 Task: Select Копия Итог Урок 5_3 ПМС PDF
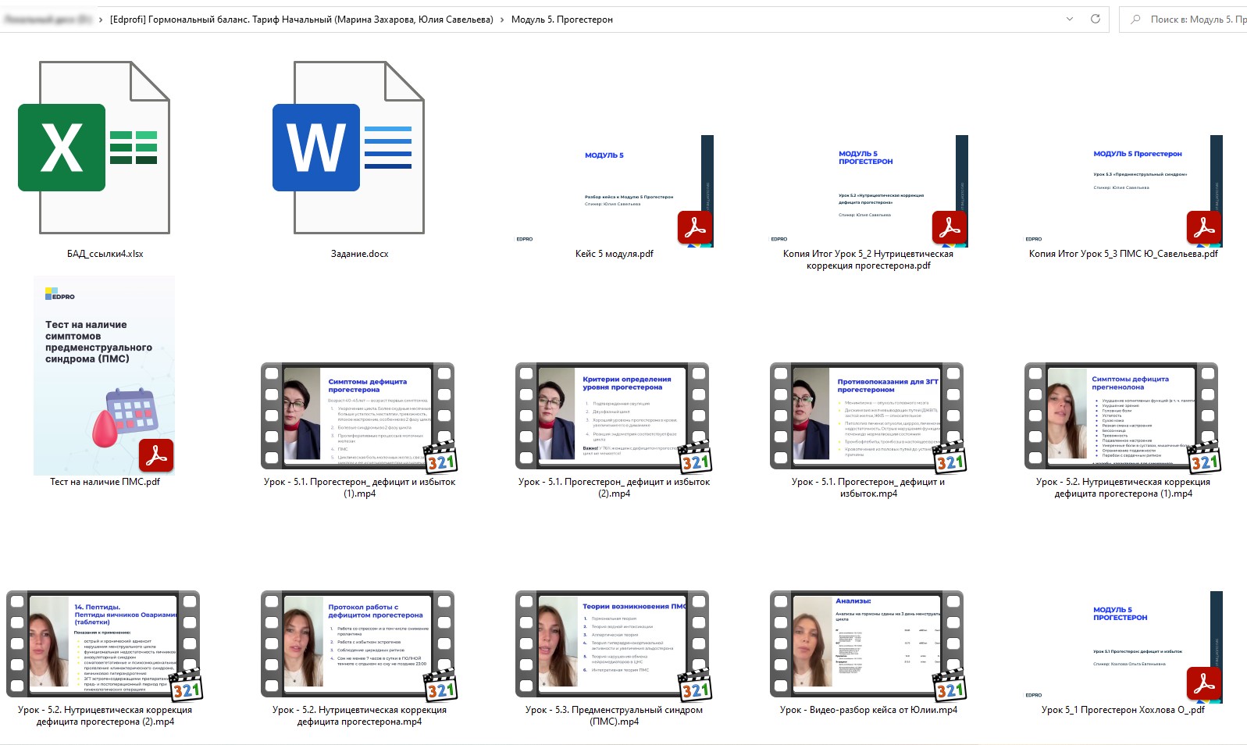coord(1123,191)
